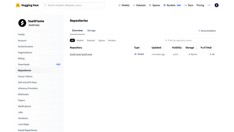234x132 pixels.
Task: Click the '0.0%' of total value
Action: tap(212, 54)
